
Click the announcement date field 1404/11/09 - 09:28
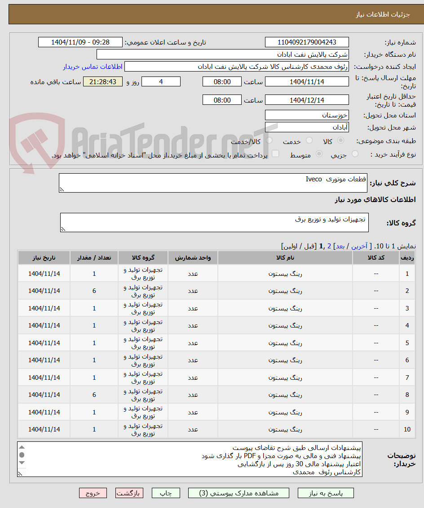pos(80,42)
